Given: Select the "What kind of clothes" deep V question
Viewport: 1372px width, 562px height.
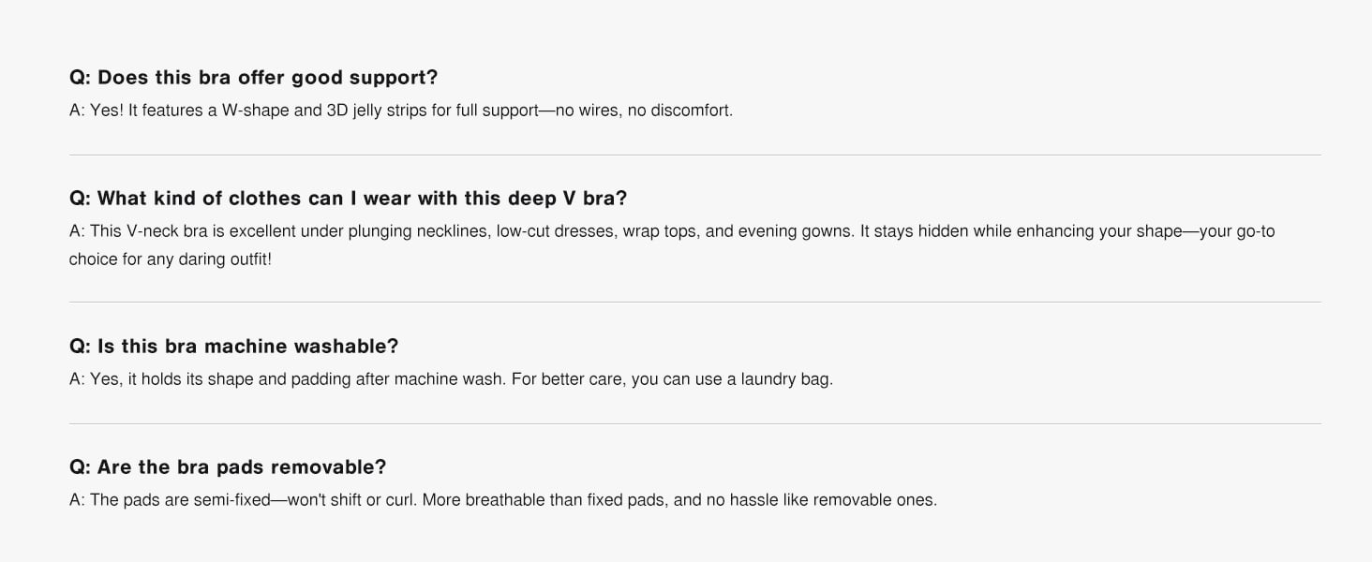Looking at the screenshot, I should point(348,199).
